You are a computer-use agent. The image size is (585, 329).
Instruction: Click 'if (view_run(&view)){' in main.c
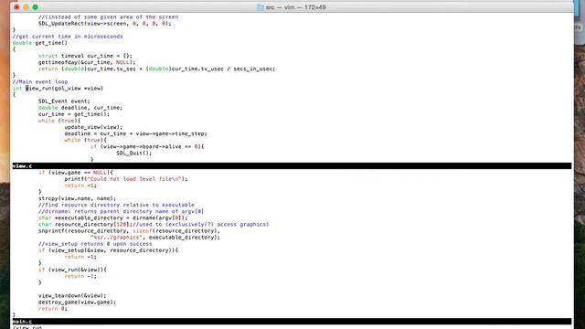coord(72,270)
